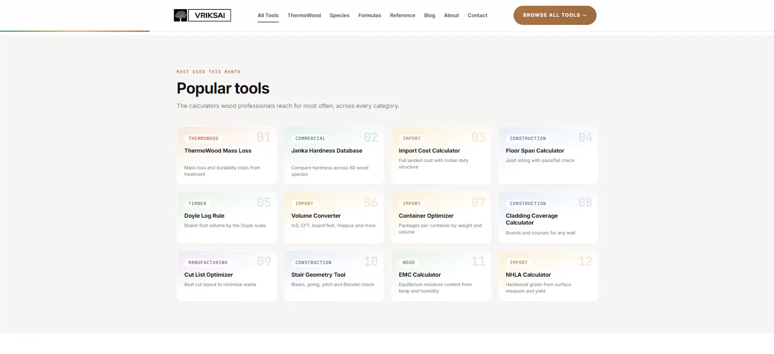
Task: Go to the Species nav item
Action: [x=340, y=15]
